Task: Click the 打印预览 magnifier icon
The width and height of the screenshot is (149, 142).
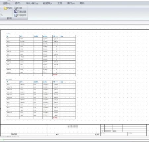Action: point(16,15)
